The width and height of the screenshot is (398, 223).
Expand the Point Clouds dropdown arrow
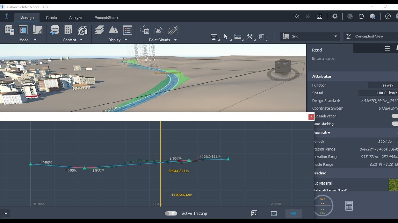click(x=175, y=40)
